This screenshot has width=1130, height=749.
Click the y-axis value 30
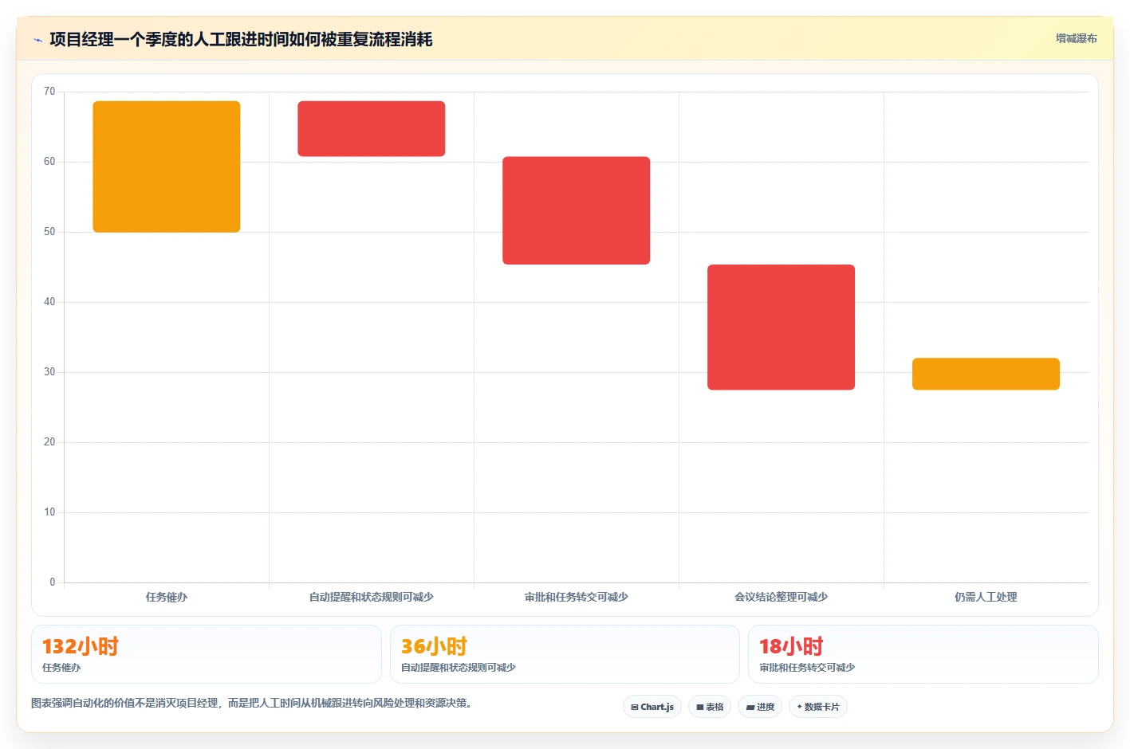[49, 372]
